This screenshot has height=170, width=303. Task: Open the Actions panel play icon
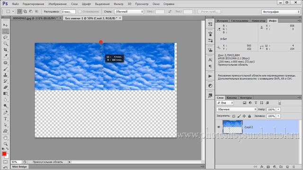tap(210, 76)
